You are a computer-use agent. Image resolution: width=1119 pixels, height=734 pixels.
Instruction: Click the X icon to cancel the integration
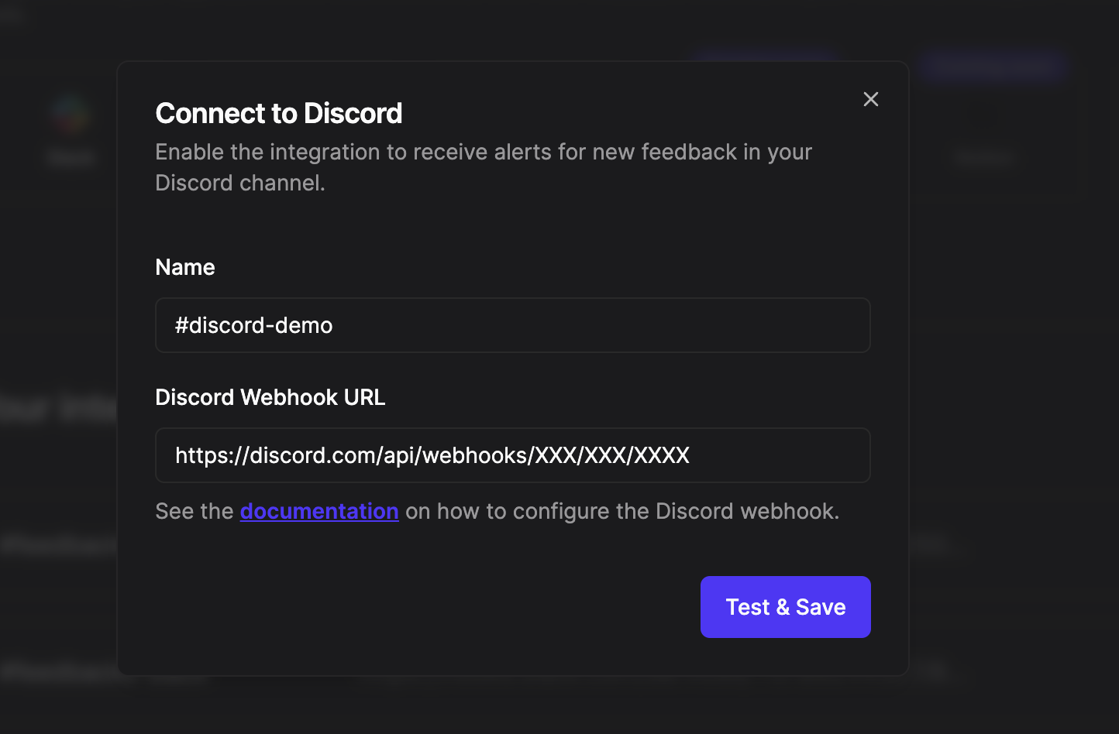[x=870, y=99]
